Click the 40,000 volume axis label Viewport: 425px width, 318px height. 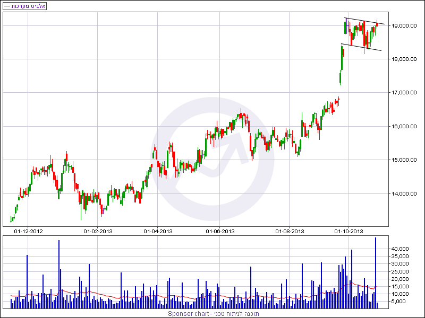pyautogui.click(x=400, y=249)
